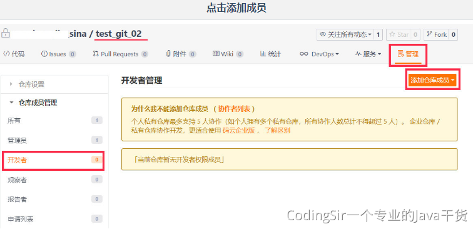This screenshot has width=473, height=229.
Task: Select 报告者 in sidebar
Action: [x=54, y=200]
